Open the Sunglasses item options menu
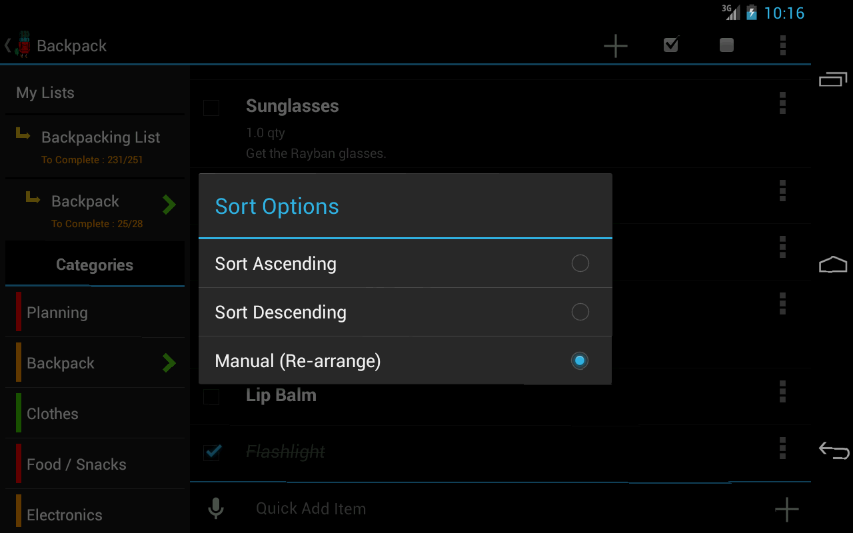 coord(782,103)
